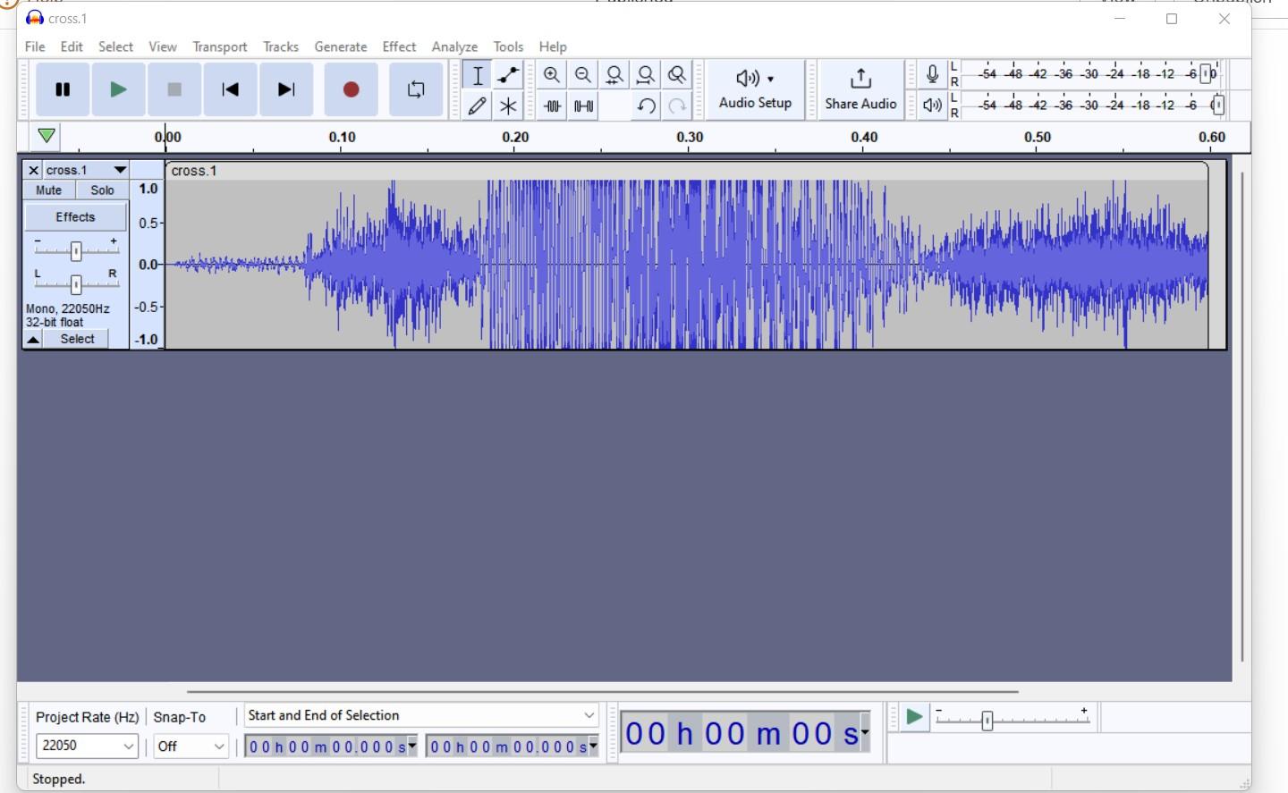Choose the Multi-tool asterisk icon
The image size is (1288, 793).
point(509,106)
